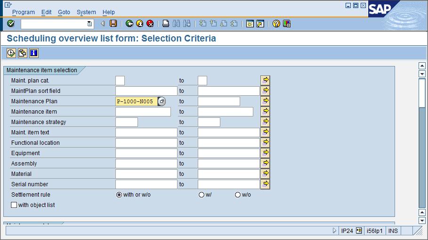The width and height of the screenshot is (428, 240).
Task: Click the Serial number from field
Action: click(146, 184)
